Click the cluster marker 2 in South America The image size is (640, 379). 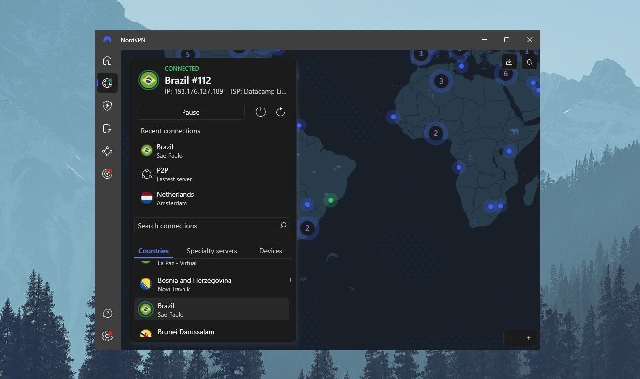[307, 228]
